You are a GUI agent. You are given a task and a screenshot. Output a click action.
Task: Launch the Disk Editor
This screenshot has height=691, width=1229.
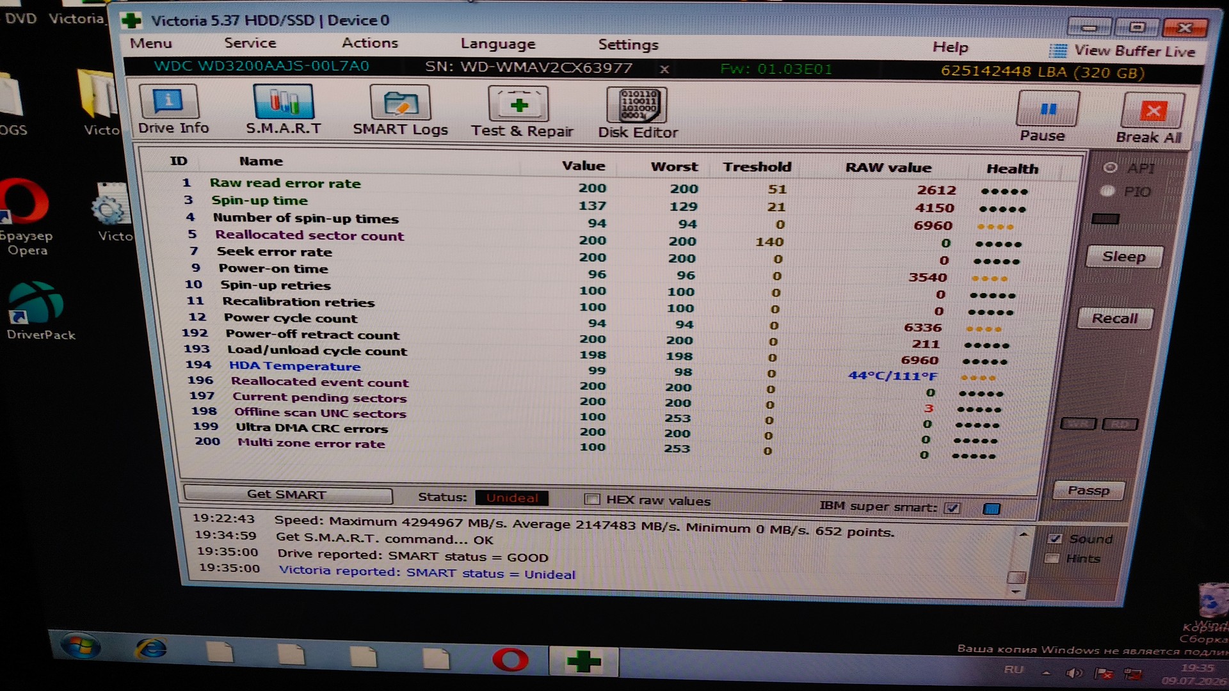click(x=638, y=114)
